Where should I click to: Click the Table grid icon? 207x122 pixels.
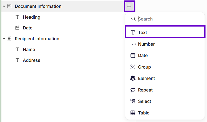(133, 113)
